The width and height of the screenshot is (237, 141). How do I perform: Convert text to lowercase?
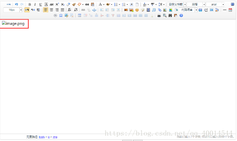point(76,10)
